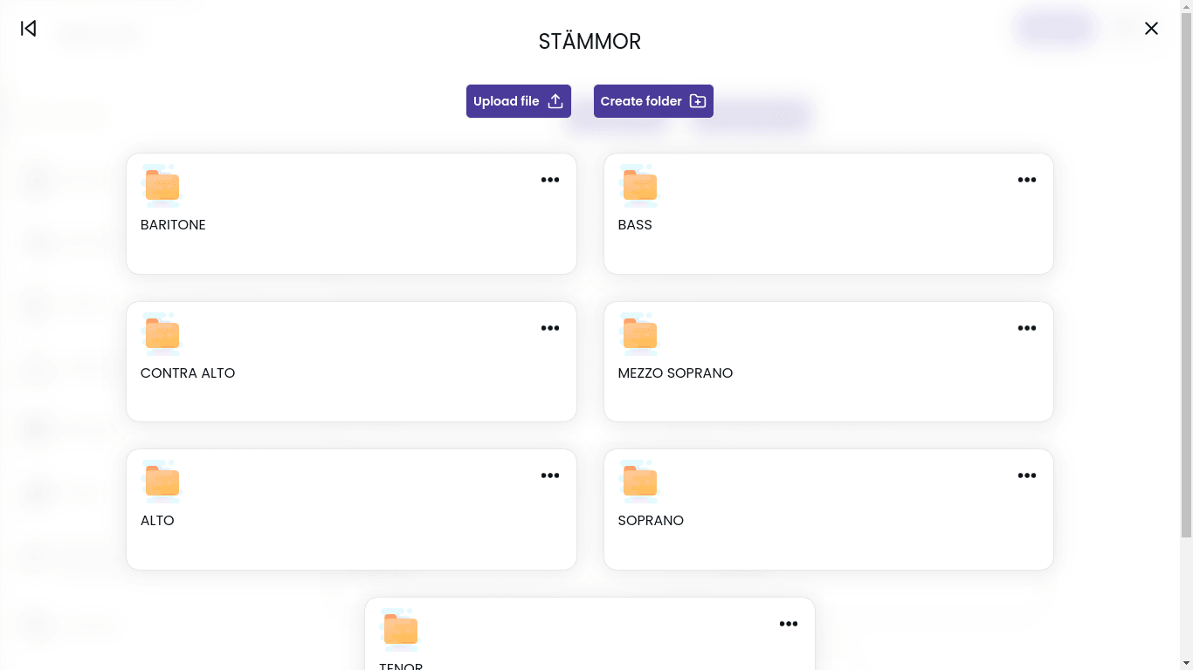Click the BASS folder icon

(639, 185)
